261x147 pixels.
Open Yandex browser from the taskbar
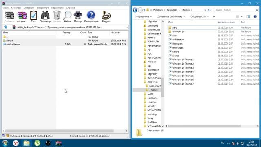point(16,143)
